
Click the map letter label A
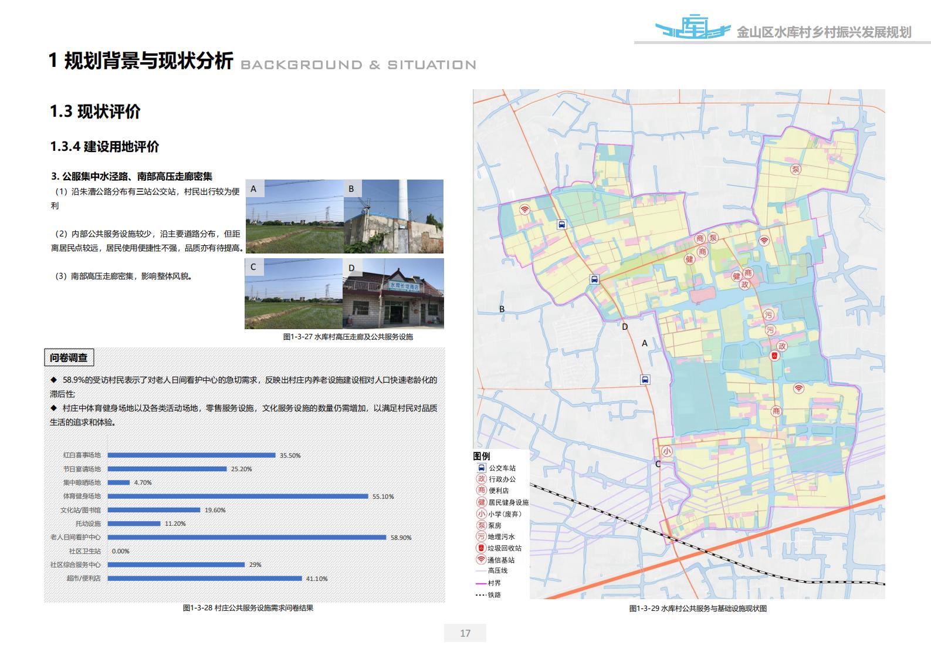click(x=645, y=343)
